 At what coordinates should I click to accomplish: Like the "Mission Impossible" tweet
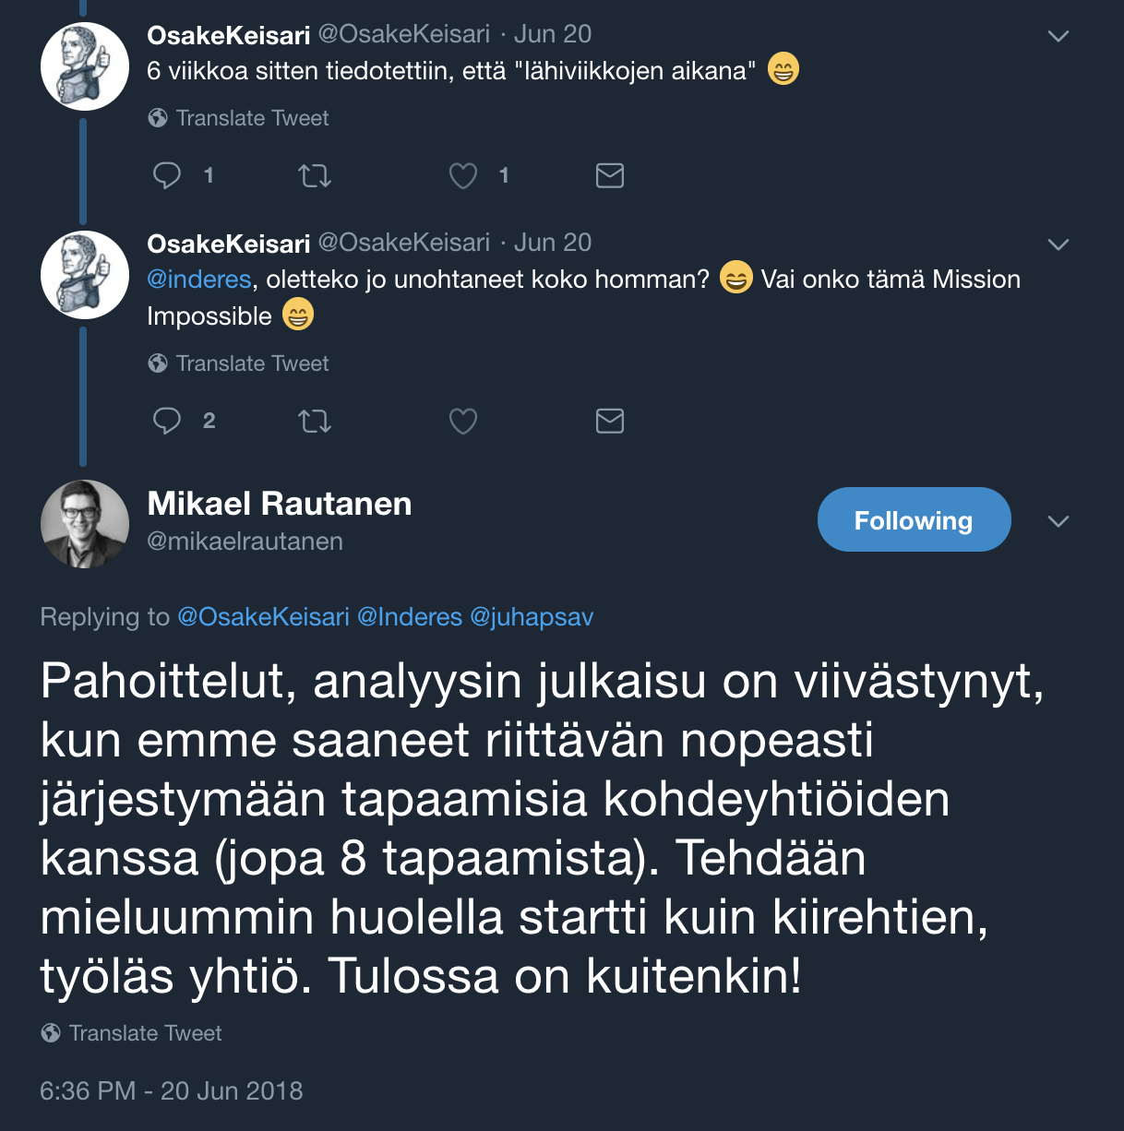tap(462, 422)
